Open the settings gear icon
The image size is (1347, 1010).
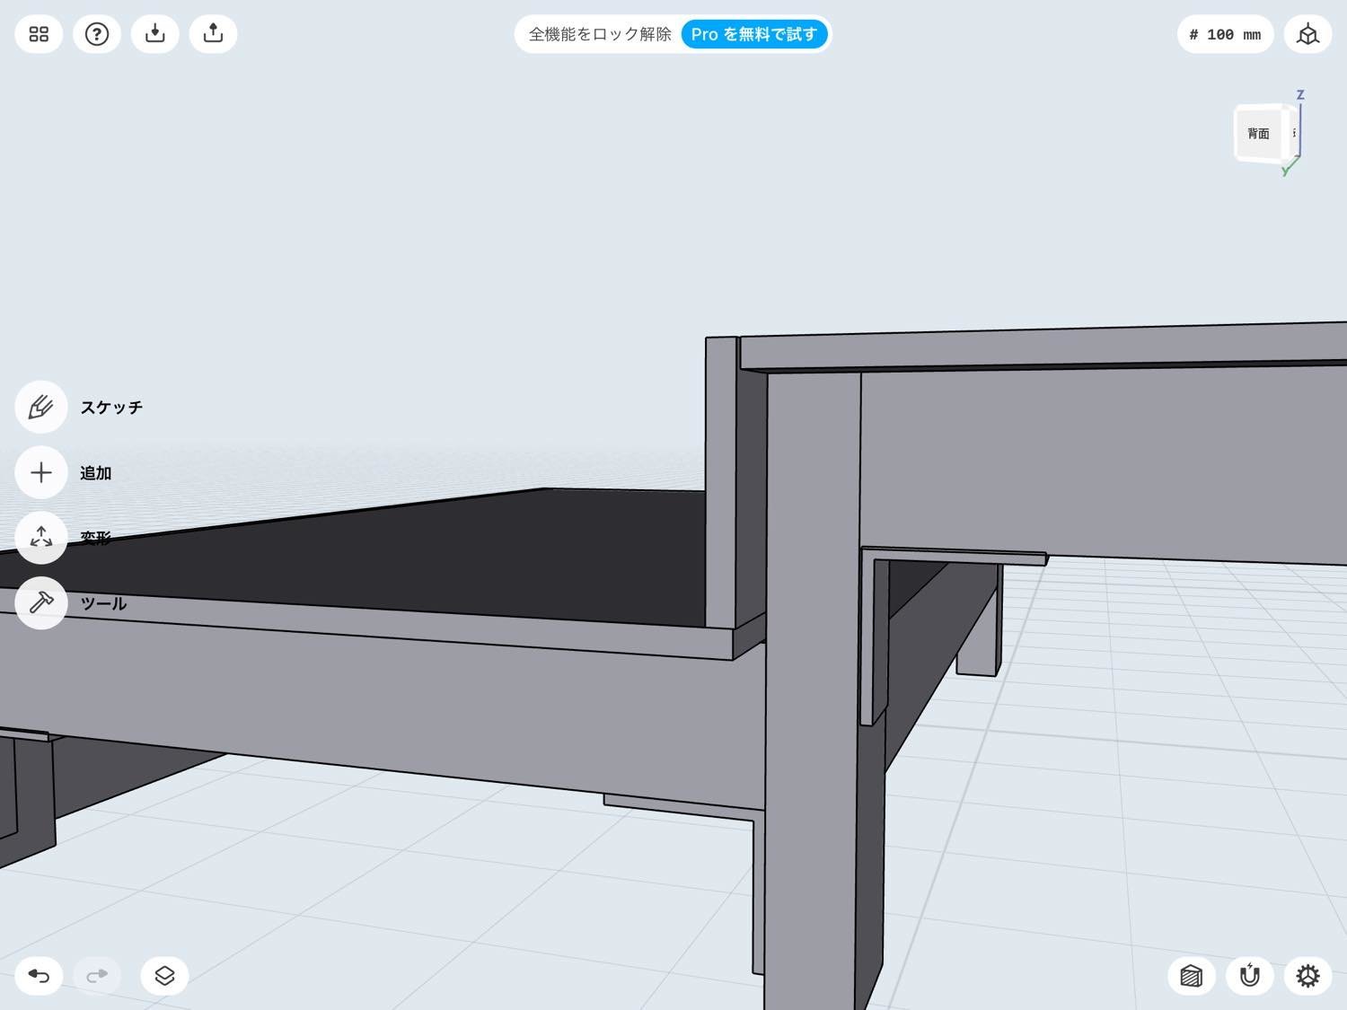click(x=1307, y=976)
